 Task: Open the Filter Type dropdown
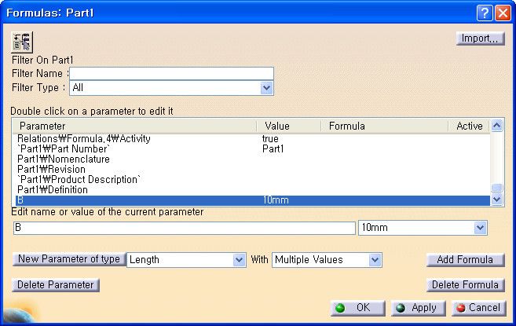(x=266, y=88)
